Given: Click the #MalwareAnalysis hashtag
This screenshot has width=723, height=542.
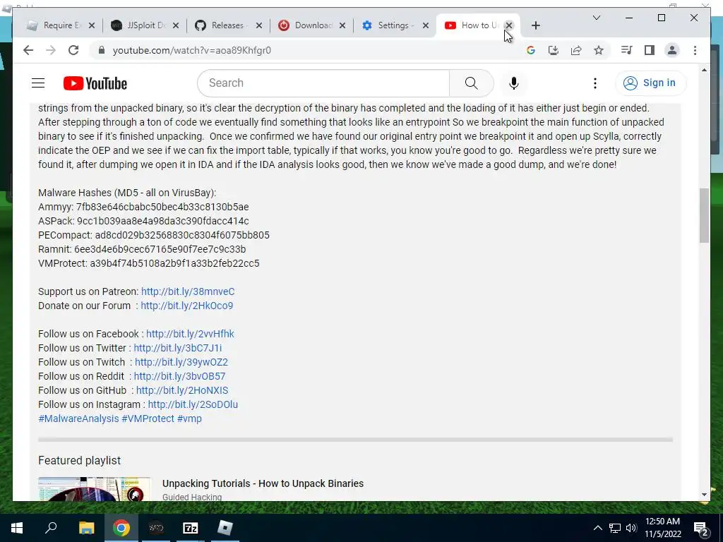Looking at the screenshot, I should click(78, 418).
